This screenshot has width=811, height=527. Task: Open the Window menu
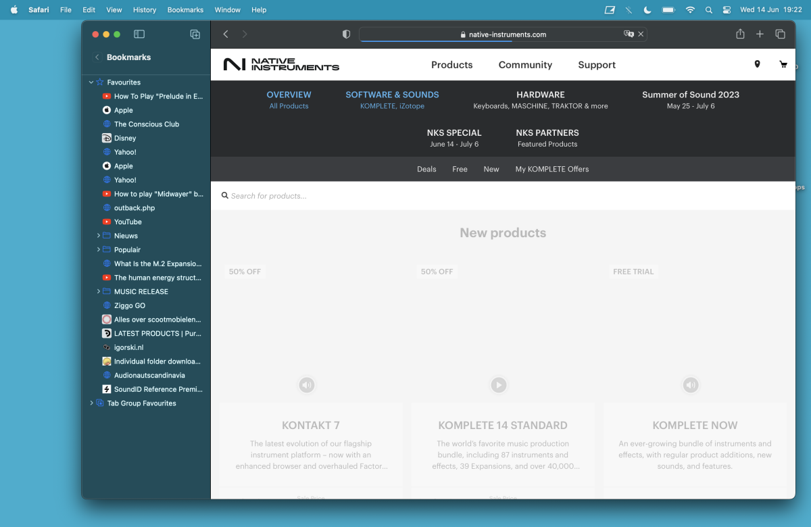(228, 9)
